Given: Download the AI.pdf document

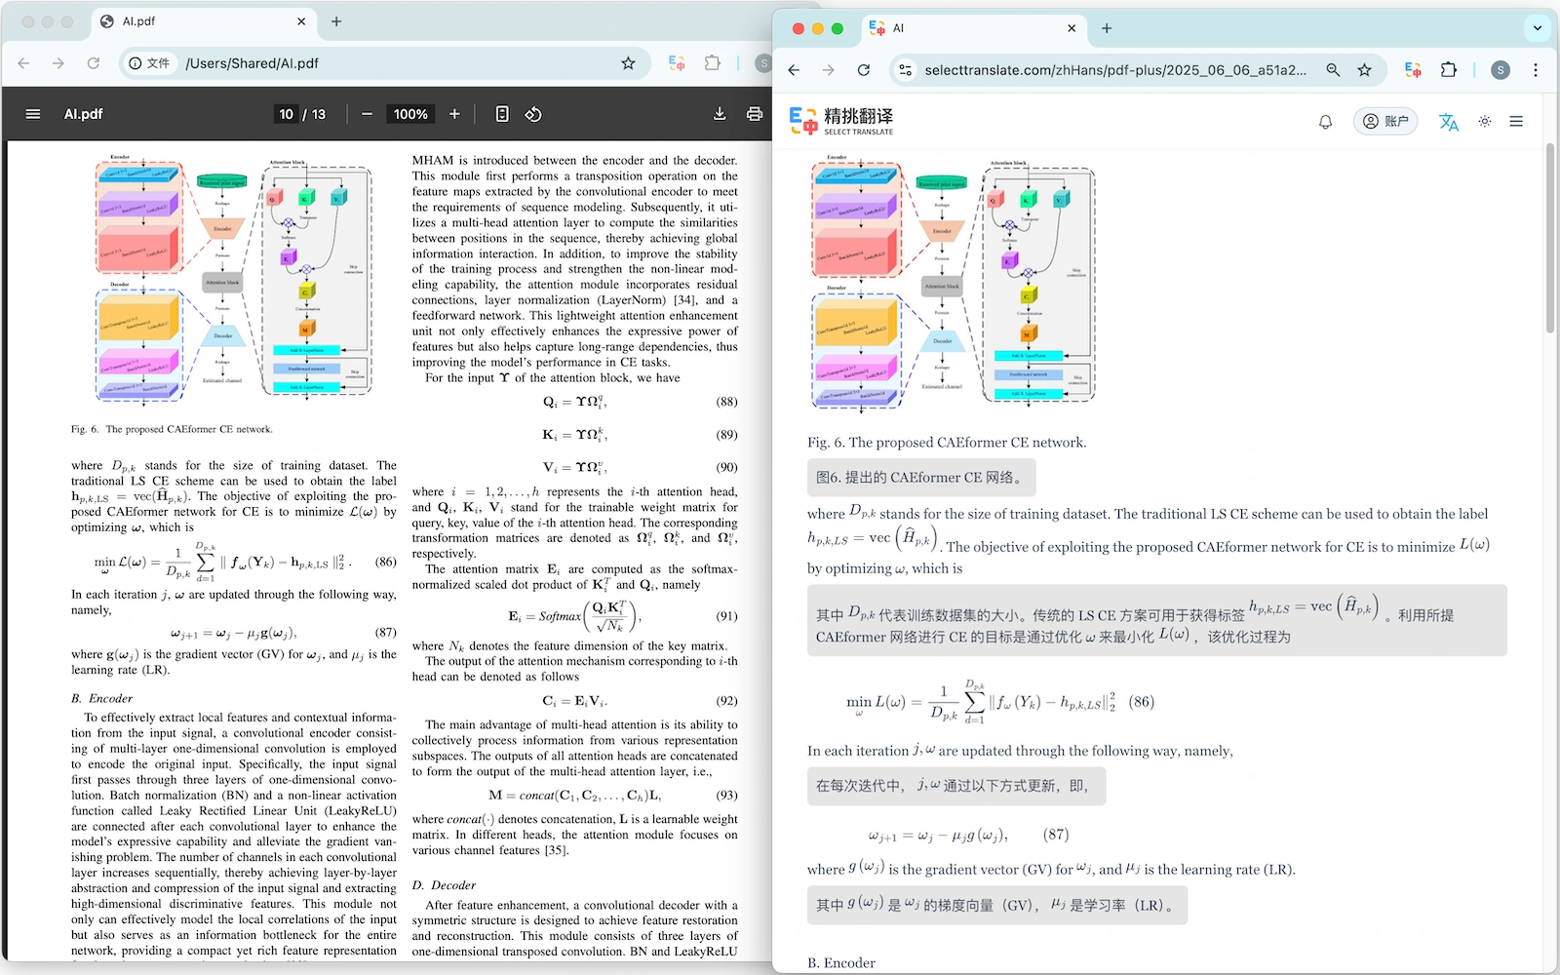Looking at the screenshot, I should [720, 114].
